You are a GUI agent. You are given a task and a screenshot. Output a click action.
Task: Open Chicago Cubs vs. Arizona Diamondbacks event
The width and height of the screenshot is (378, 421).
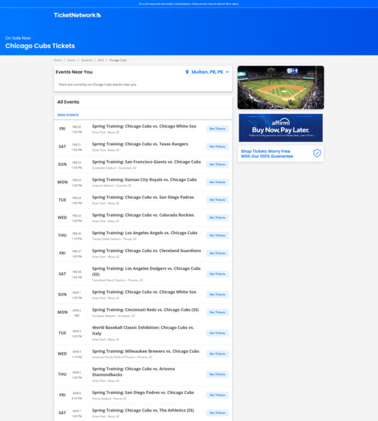(x=134, y=372)
